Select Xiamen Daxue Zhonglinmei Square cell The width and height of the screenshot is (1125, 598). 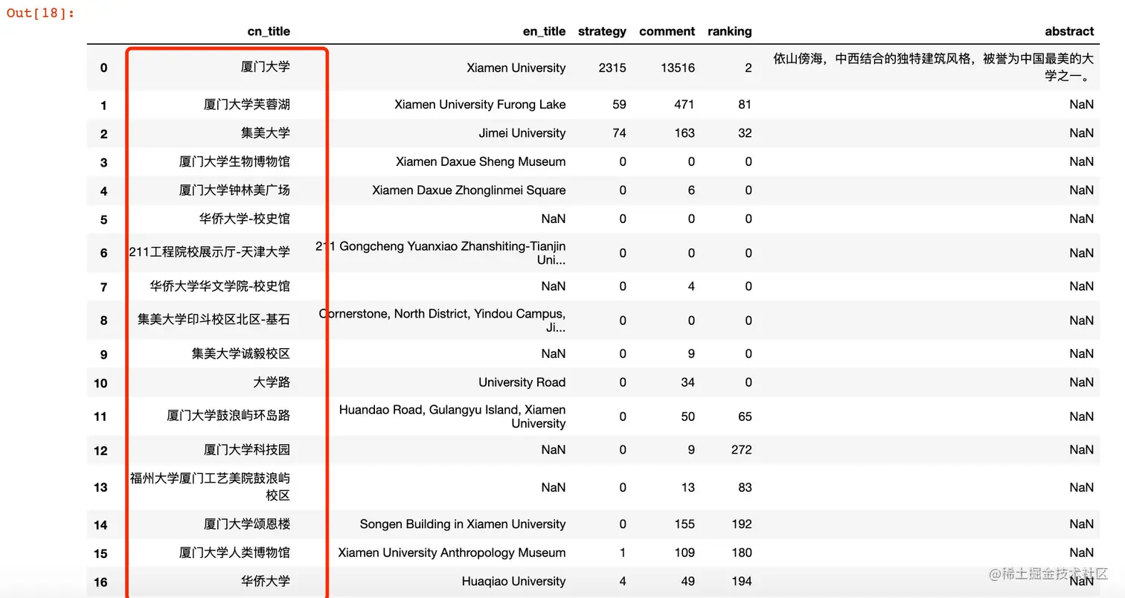[x=469, y=190]
